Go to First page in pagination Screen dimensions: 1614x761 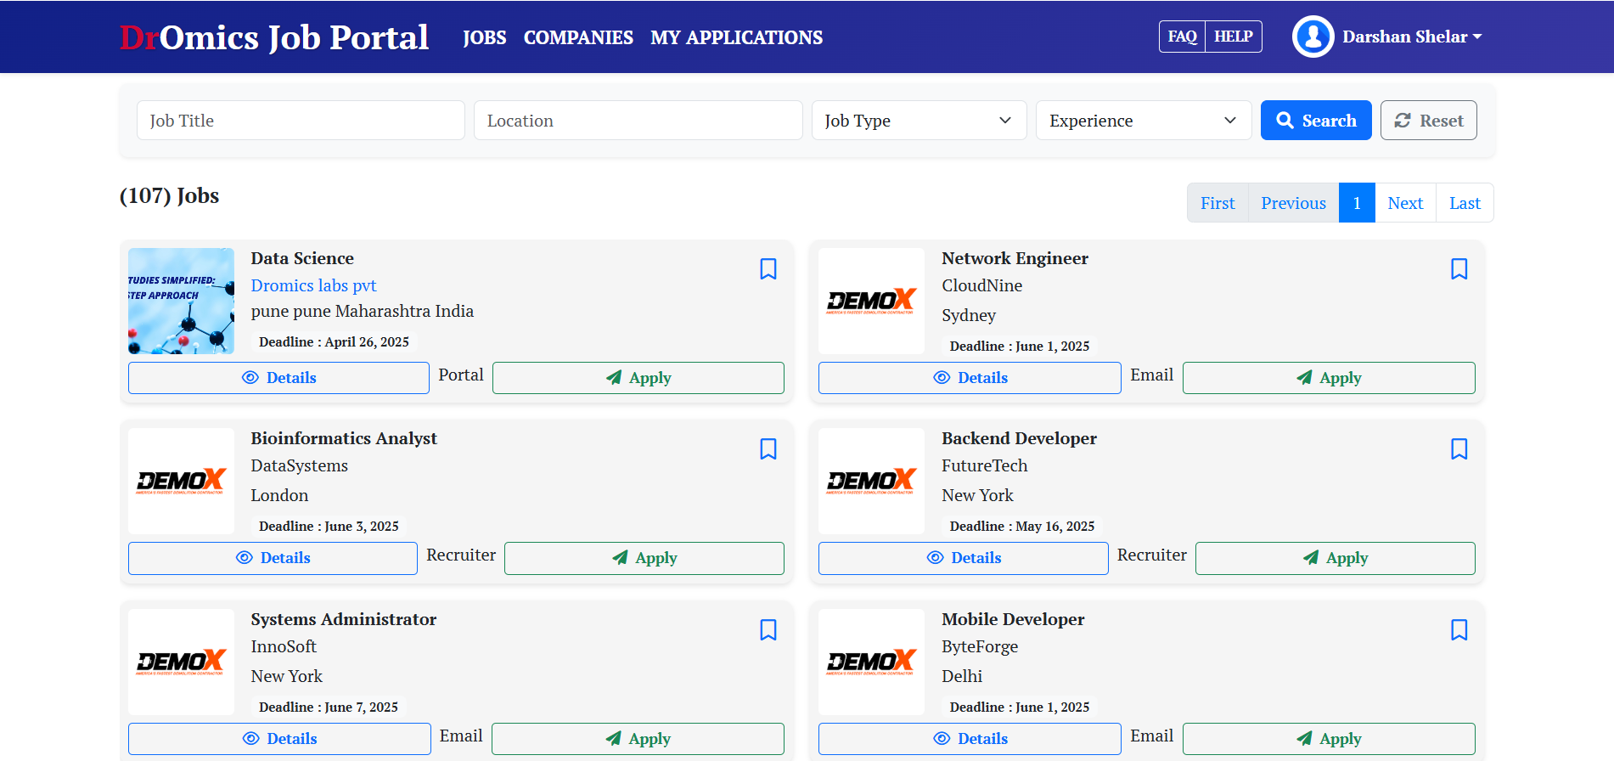tap(1218, 203)
